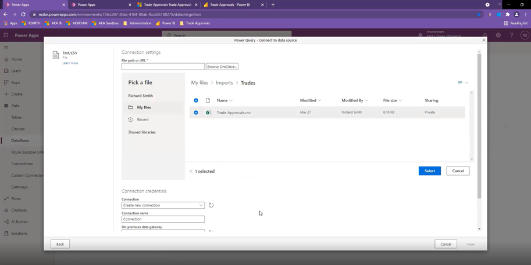This screenshot has width=531, height=265.
Task: Go to My files breadcrumb
Action: coord(199,83)
